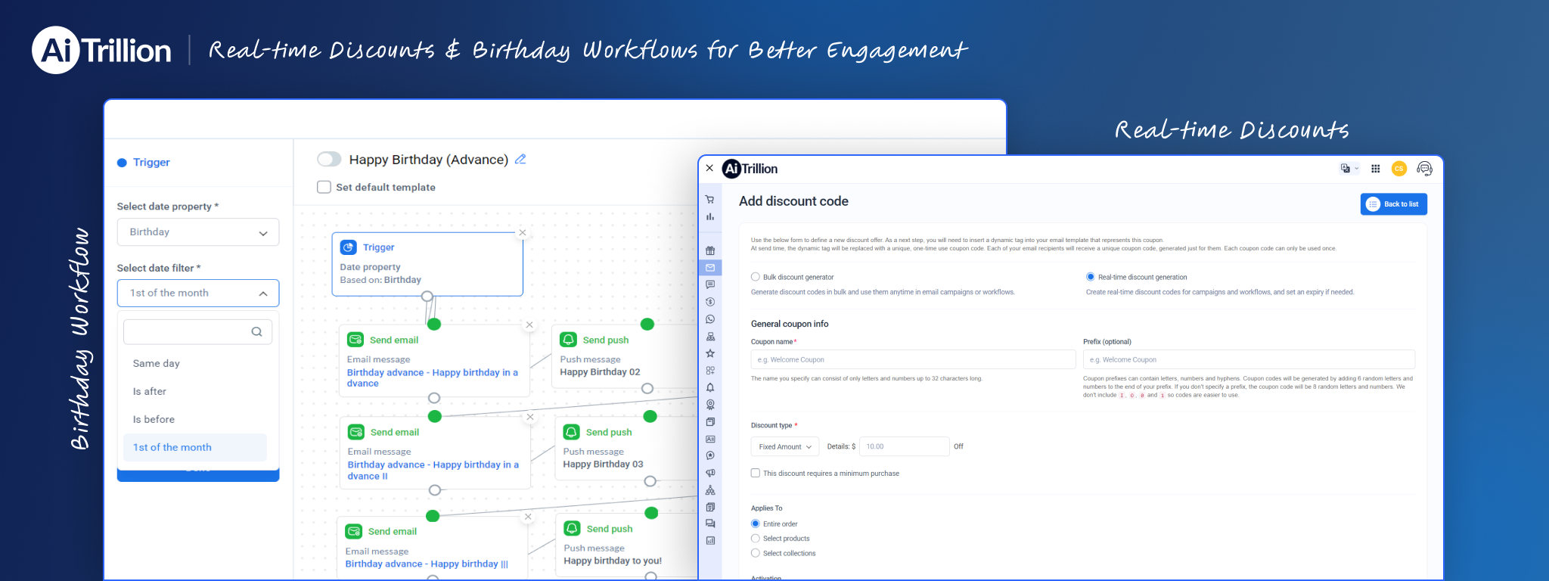The width and height of the screenshot is (1549, 581).
Task: Open the headset support chat icon
Action: point(1424,169)
